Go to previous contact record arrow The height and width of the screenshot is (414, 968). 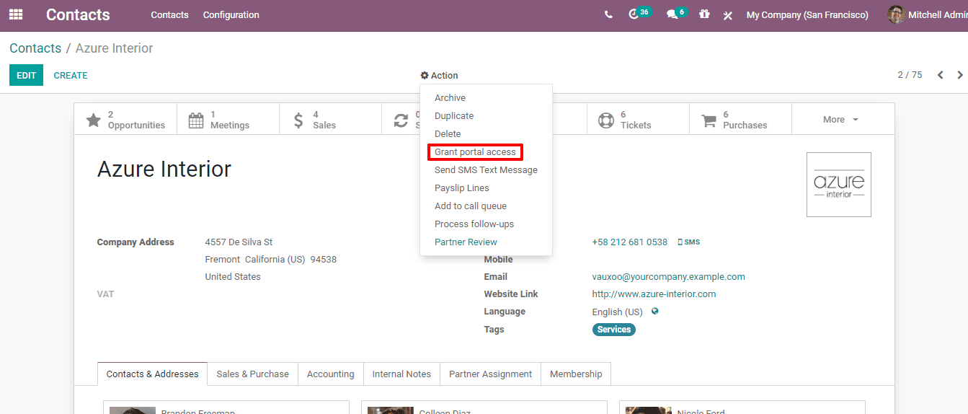[x=940, y=75]
